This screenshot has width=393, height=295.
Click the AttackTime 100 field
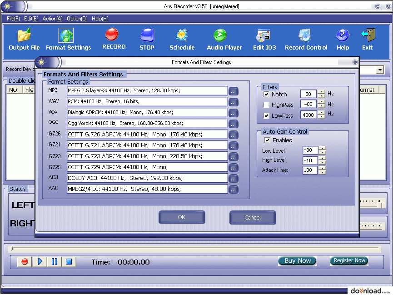tap(310, 170)
